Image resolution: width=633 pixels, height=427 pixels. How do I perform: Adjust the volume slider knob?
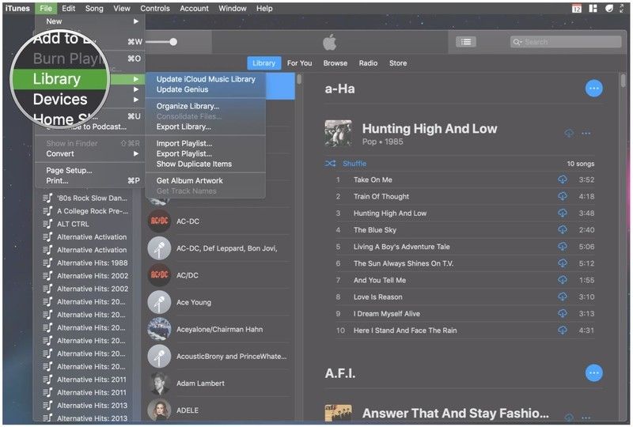[x=173, y=42]
